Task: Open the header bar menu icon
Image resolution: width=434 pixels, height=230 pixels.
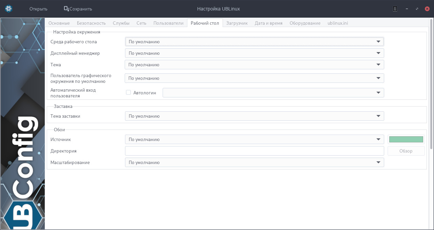Action: coord(395,9)
